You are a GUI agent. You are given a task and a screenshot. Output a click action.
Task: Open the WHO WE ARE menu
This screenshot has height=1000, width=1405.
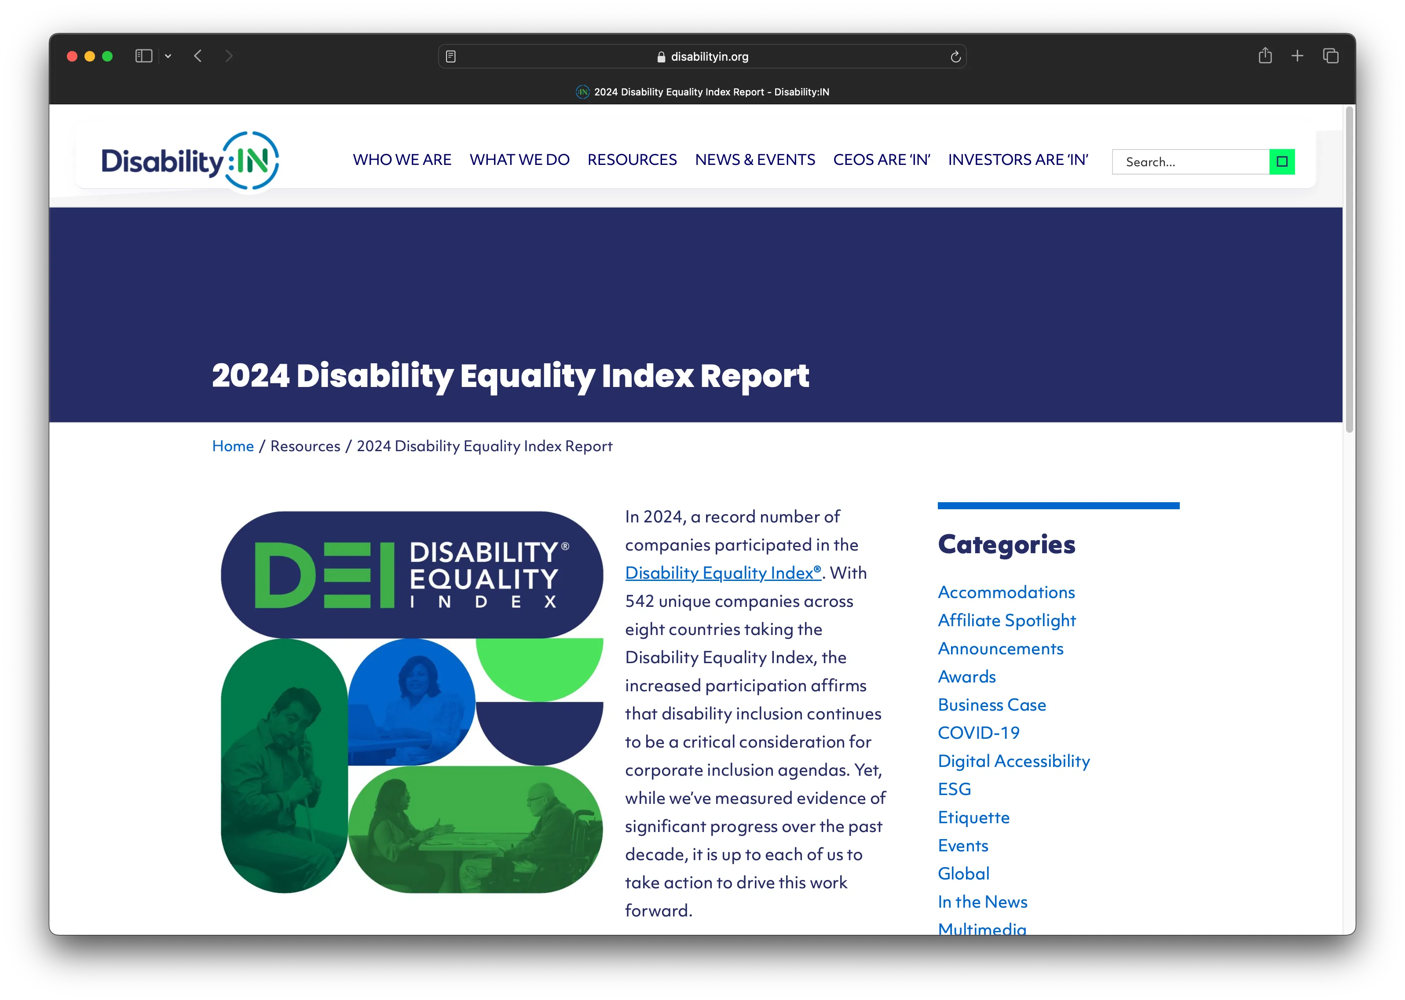(x=402, y=160)
